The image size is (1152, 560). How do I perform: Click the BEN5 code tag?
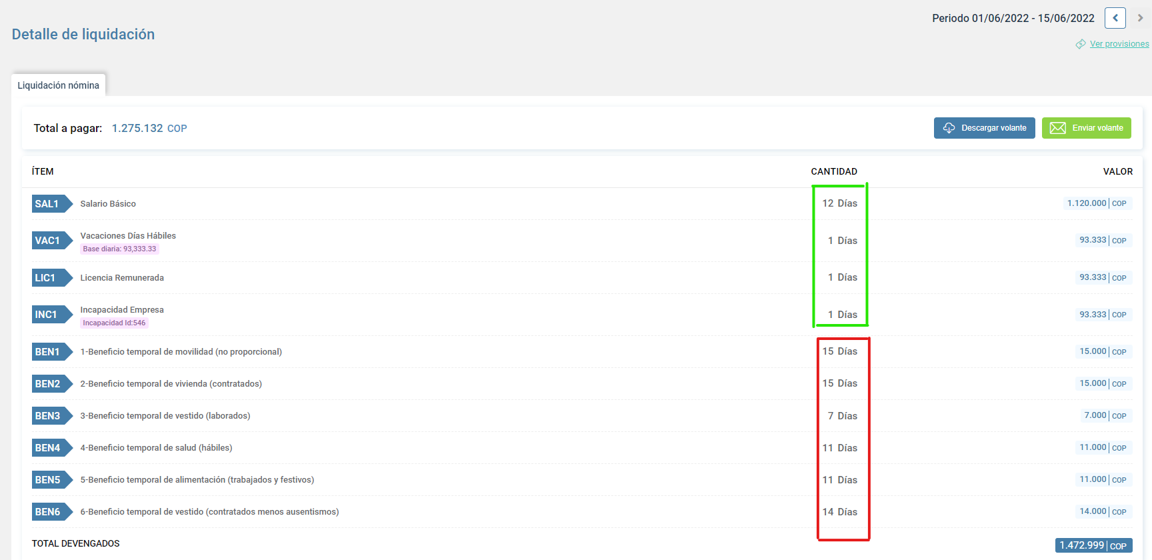point(52,480)
